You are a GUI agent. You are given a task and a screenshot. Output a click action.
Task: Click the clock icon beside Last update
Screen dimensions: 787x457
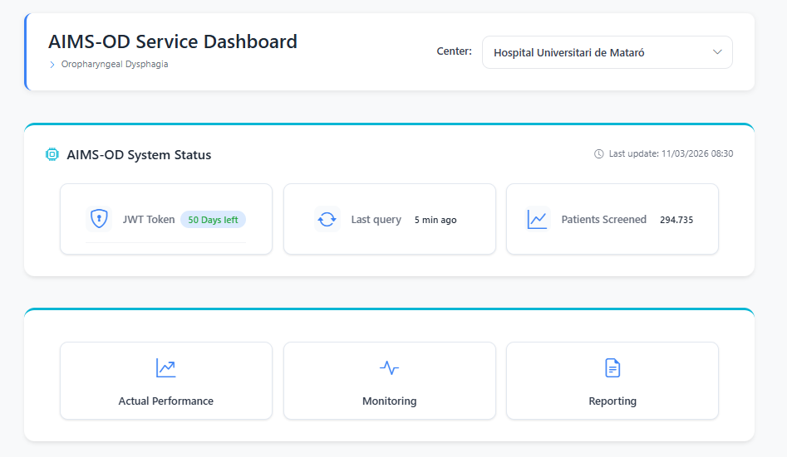coord(599,153)
